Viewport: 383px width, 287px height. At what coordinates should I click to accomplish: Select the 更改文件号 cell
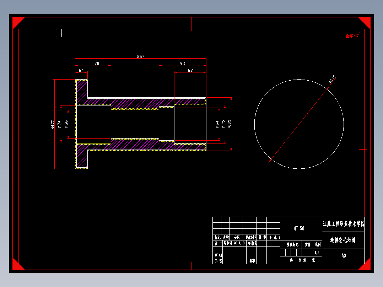click(250, 237)
